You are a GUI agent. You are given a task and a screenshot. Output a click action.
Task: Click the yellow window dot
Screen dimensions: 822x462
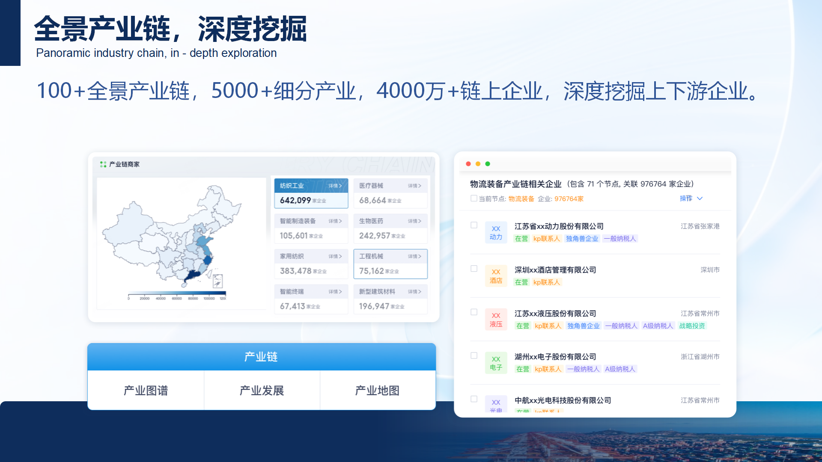tap(478, 164)
